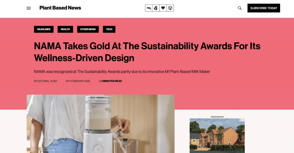The image size is (294, 153).
Task: Open the Editorial Team author link
Action: (45, 81)
